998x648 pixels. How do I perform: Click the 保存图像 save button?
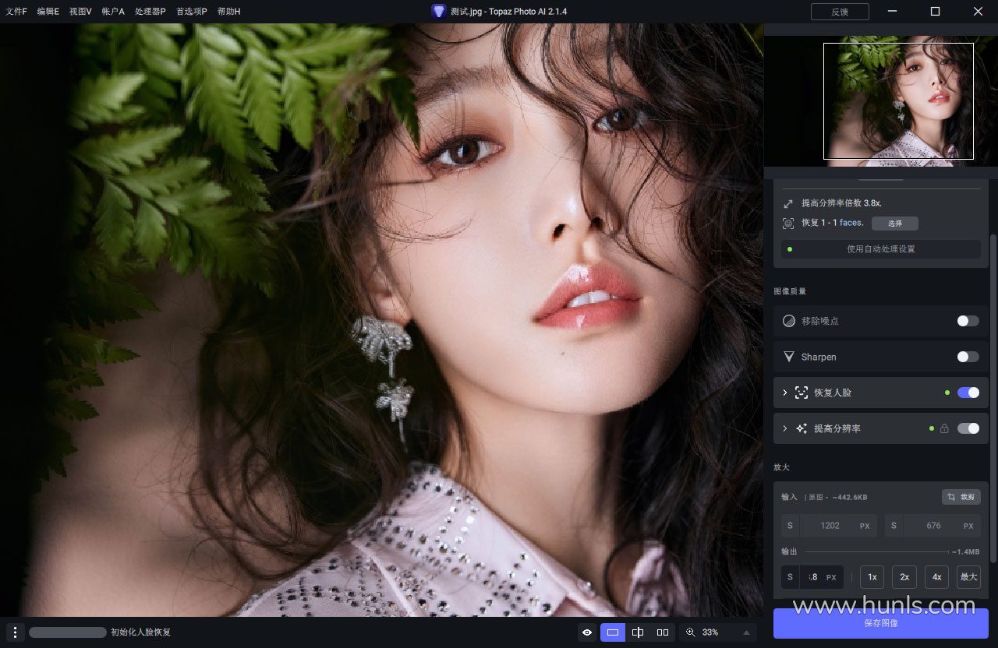pos(881,623)
